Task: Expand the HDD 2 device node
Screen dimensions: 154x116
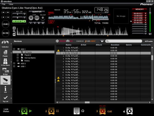Action: point(14,63)
